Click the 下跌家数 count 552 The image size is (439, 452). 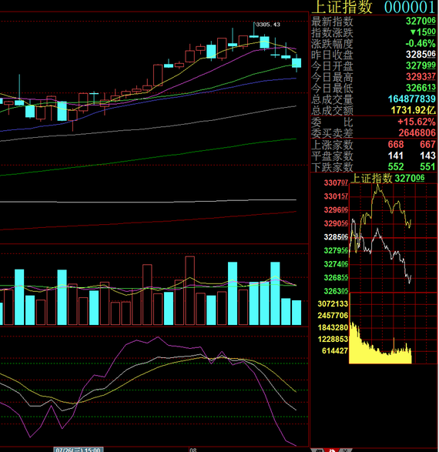coord(396,166)
